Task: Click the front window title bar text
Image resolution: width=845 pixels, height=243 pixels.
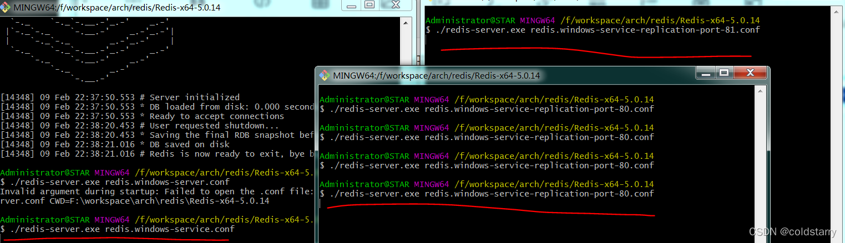Action: [437, 76]
